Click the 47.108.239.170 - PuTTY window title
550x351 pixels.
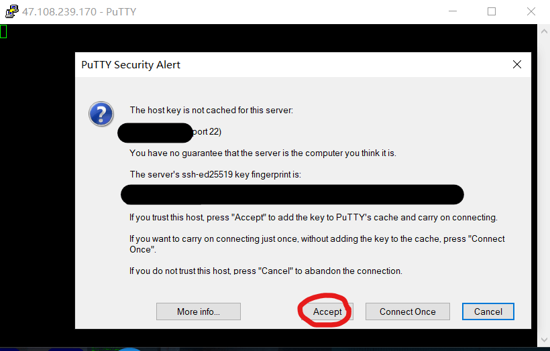coord(79,11)
